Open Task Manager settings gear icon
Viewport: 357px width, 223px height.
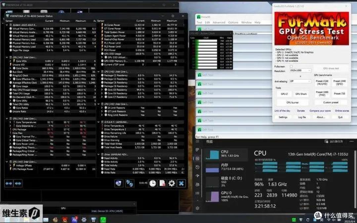[197, 208]
